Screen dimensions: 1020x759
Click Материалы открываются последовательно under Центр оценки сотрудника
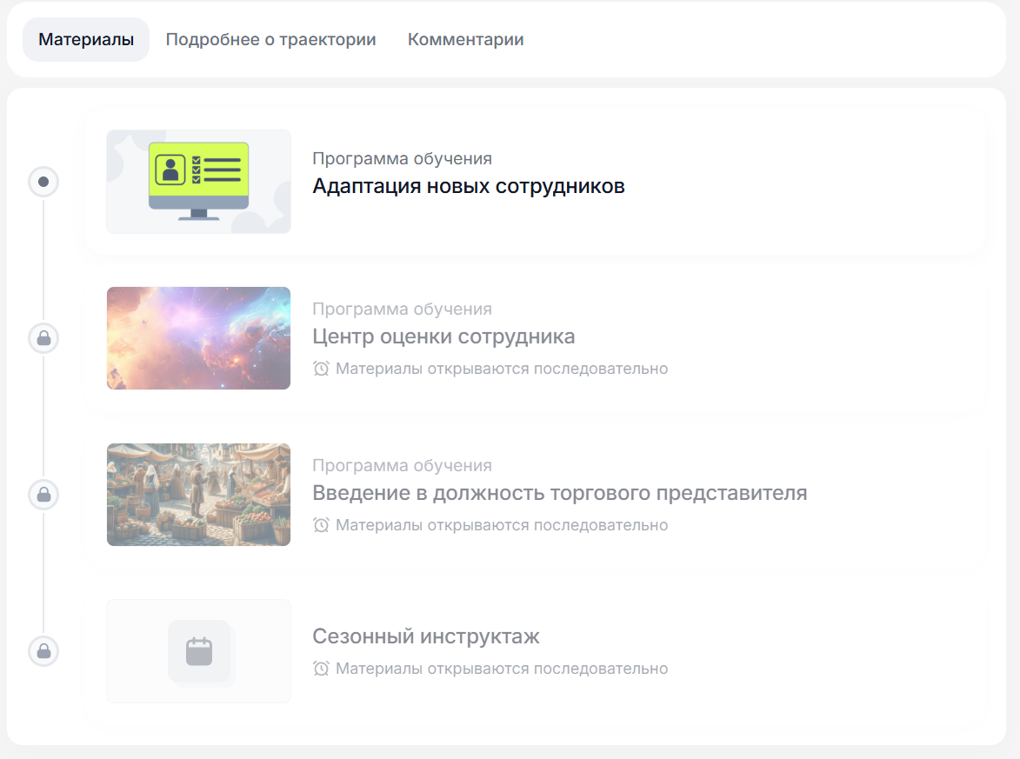(x=502, y=369)
